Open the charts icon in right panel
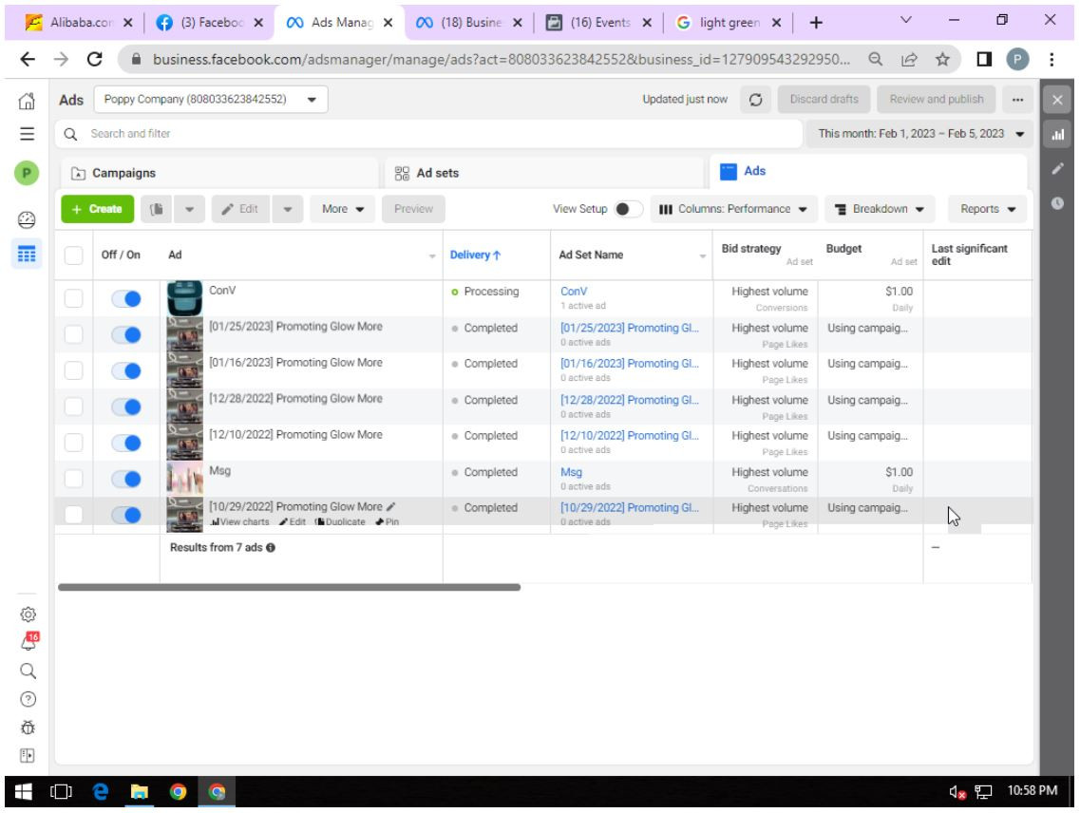The height and width of the screenshot is (813, 1080). coord(1057,134)
